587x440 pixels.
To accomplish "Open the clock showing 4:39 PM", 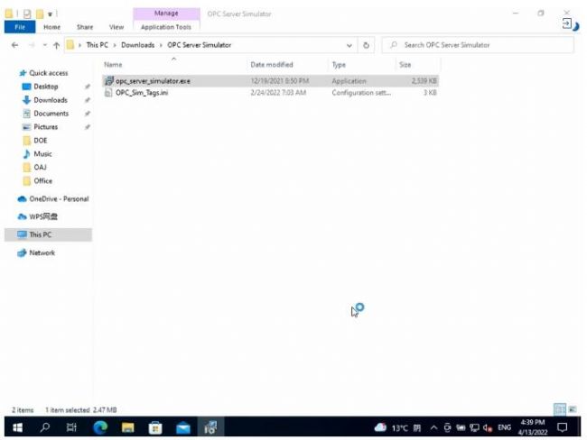I will [x=532, y=426].
